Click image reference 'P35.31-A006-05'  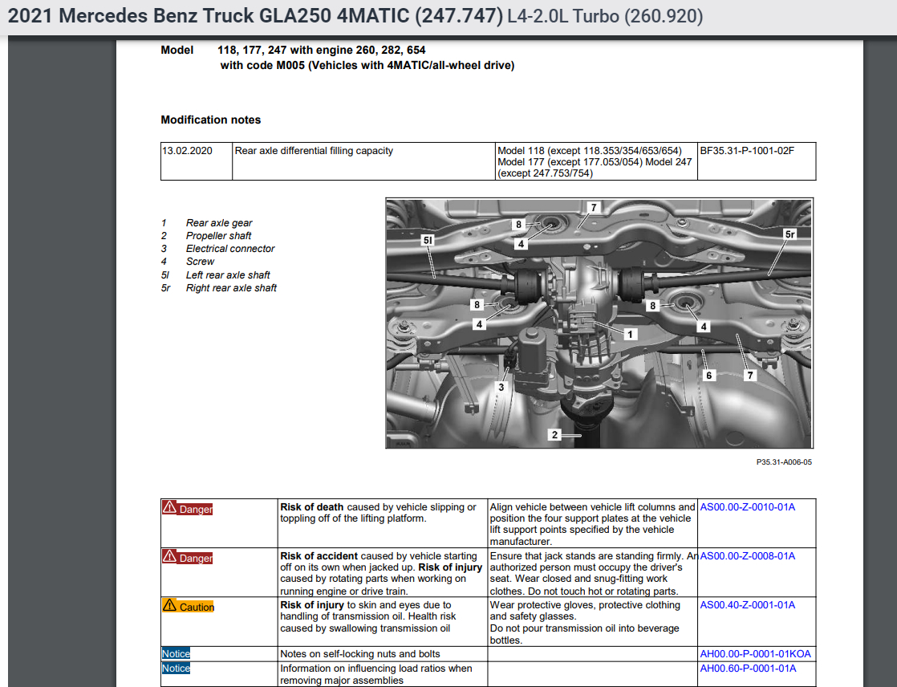pos(784,462)
